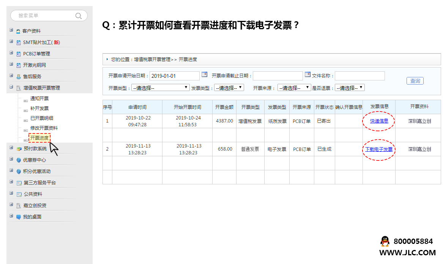
Task: Click the 预付款系统 icon in sidebar
Action: coord(19,149)
